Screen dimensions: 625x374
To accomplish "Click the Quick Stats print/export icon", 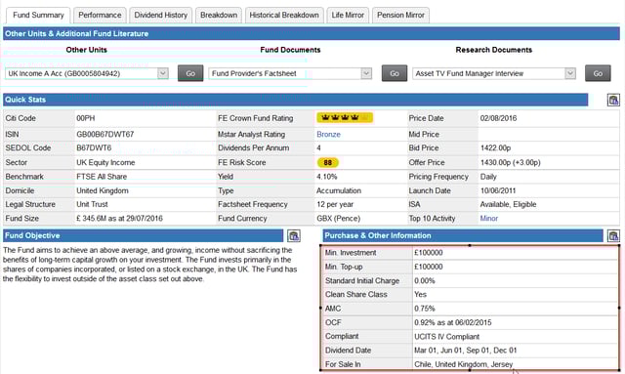I will pos(613,100).
